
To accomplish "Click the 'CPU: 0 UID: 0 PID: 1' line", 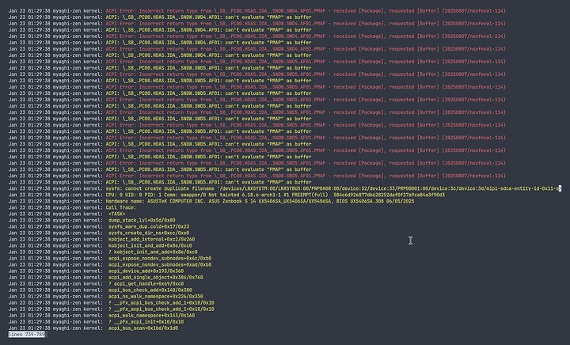I will [275, 195].
